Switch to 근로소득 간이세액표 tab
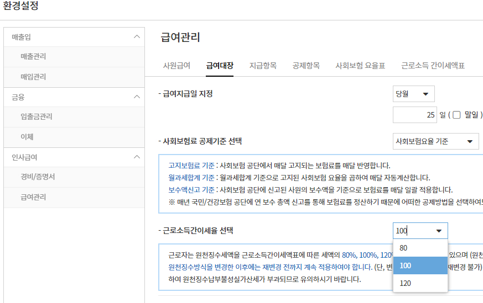 [x=433, y=66]
